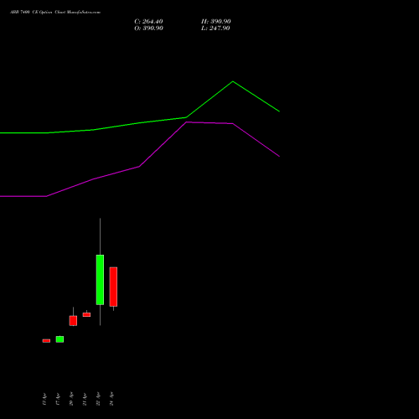Click the small red candle for 21 Apr
Screen dimensions: 419x419
(x=86, y=314)
